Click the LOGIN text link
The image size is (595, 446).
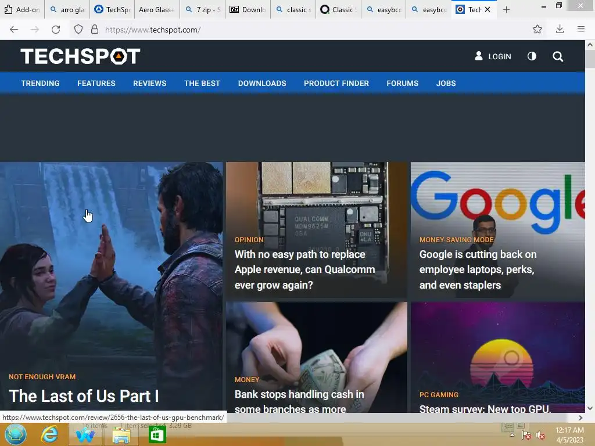(499, 56)
